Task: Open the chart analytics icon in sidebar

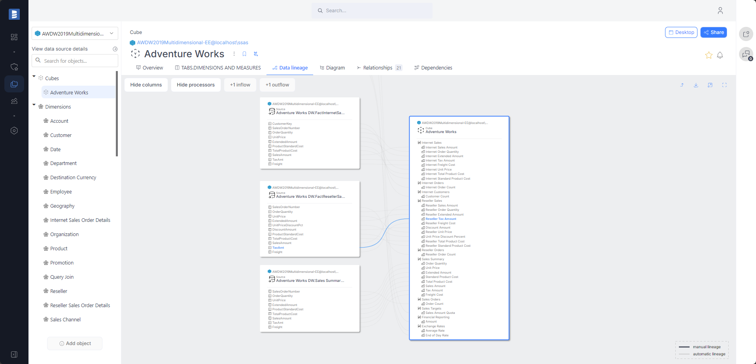Action: click(x=14, y=101)
